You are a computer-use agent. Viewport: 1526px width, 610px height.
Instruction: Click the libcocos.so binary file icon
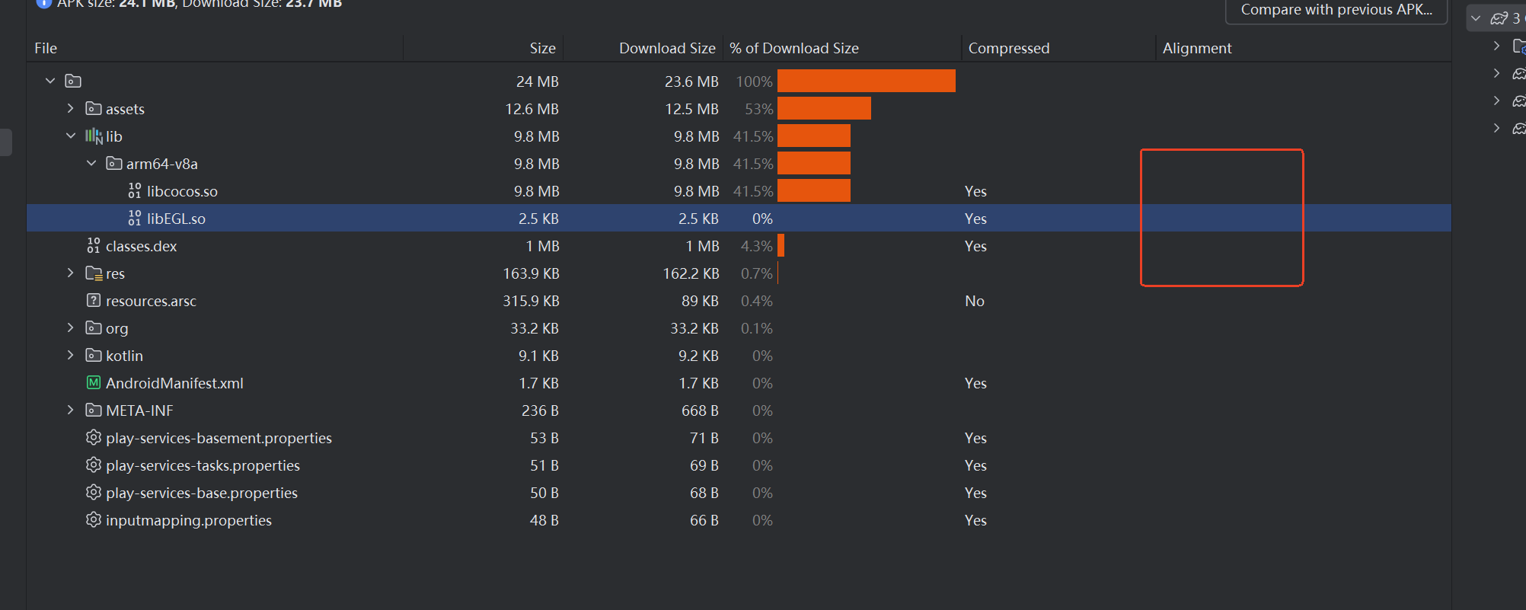[x=135, y=191]
